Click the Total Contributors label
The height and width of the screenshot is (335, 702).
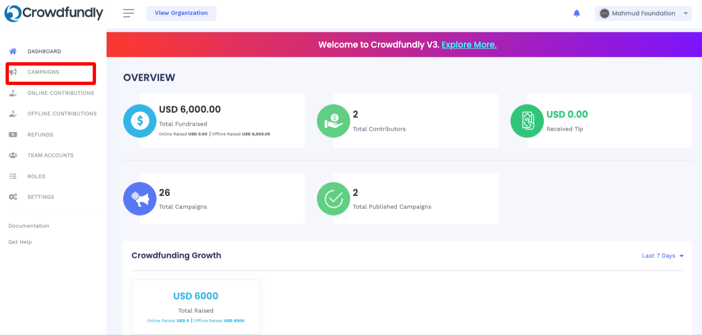(379, 129)
